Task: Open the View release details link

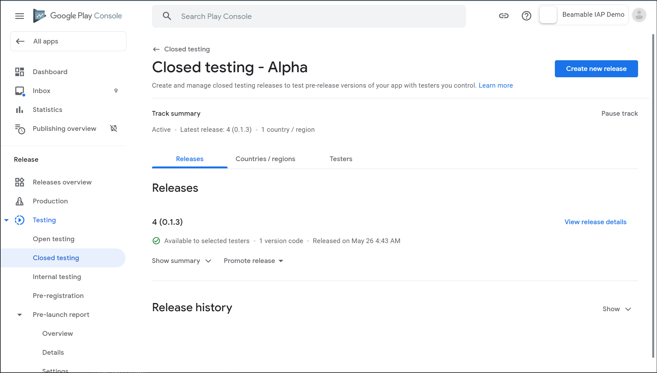Action: [x=595, y=222]
